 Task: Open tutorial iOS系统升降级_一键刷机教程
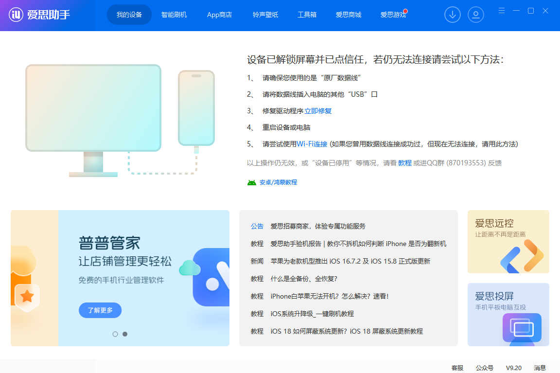312,314
